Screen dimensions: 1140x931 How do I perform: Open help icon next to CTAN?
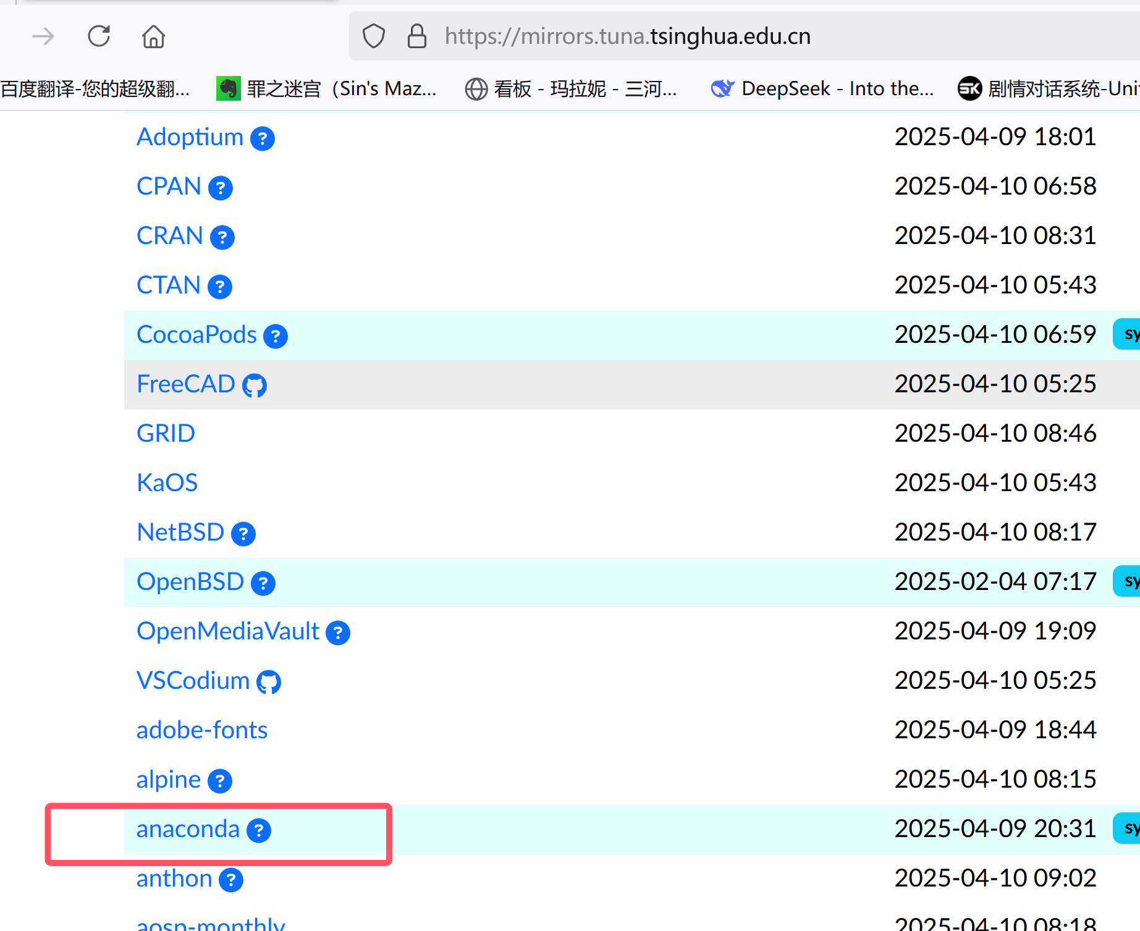pos(220,287)
